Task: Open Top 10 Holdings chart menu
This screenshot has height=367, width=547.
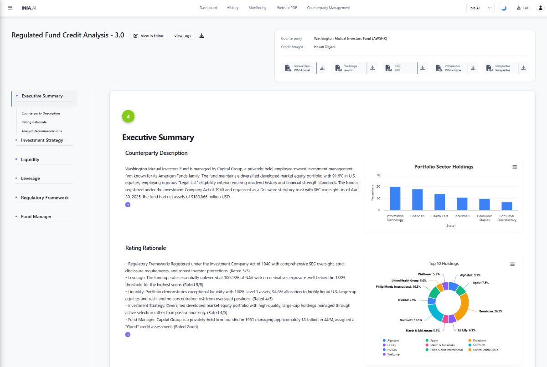Action: (x=512, y=264)
